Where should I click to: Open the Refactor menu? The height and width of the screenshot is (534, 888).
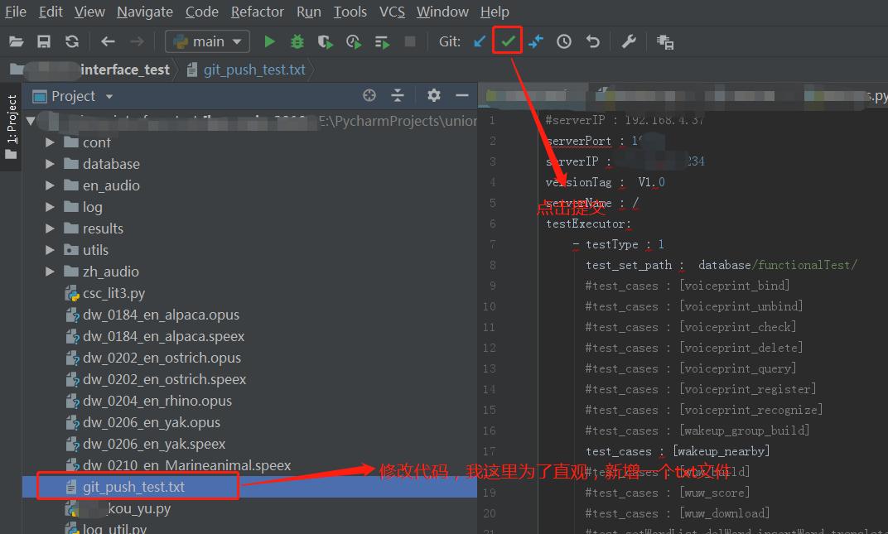(257, 12)
